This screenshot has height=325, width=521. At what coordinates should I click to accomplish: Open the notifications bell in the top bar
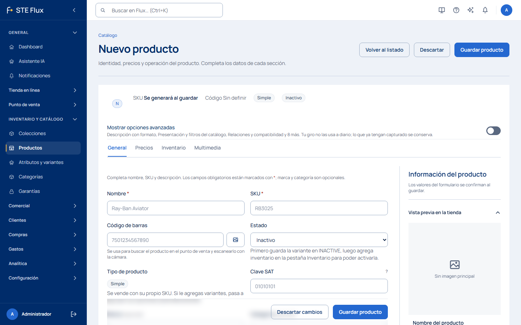click(485, 10)
